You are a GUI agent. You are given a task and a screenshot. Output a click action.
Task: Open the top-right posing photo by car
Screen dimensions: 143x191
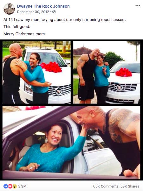click(x=107, y=72)
